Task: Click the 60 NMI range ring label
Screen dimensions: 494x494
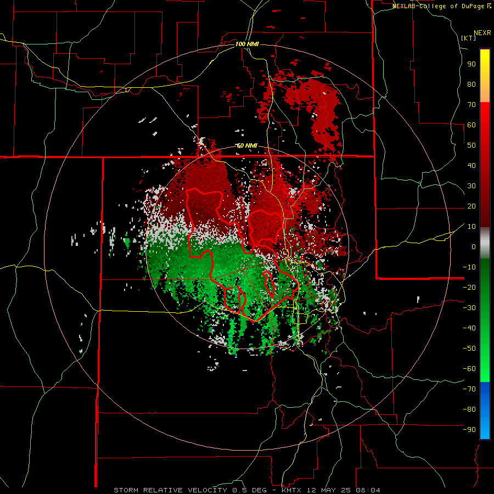Action: click(x=247, y=145)
